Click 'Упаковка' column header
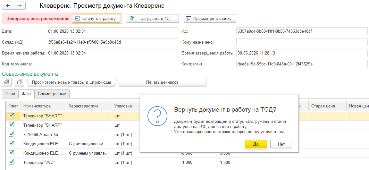The image size is (369, 170). [126, 106]
